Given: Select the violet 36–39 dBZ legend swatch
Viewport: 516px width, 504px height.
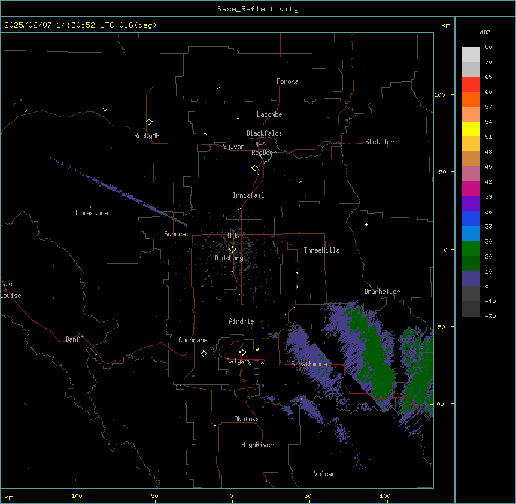Looking at the screenshot, I should tap(471, 204).
